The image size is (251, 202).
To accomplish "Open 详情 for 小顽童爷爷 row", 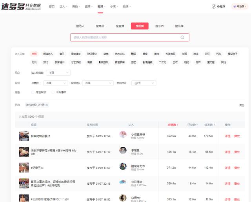I will pos(227,136).
